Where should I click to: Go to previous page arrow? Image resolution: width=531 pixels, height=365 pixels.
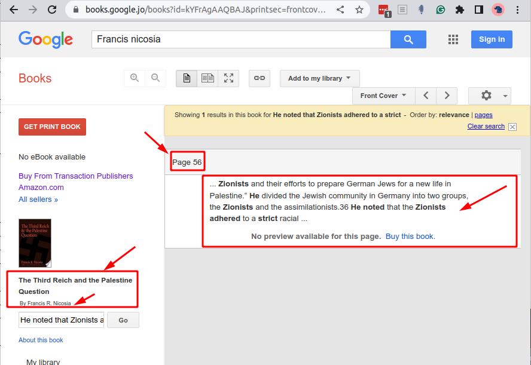[426, 96]
